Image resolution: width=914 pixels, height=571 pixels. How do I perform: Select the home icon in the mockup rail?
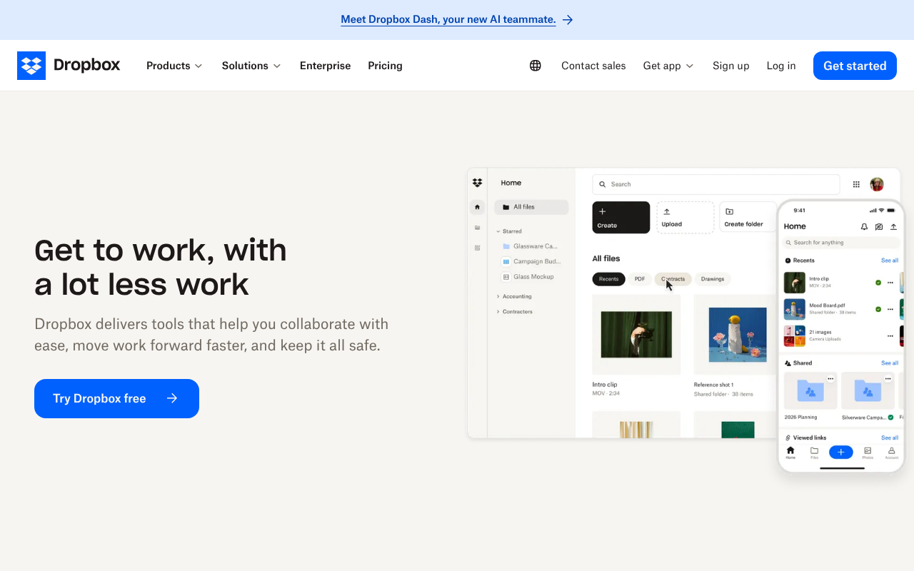click(x=478, y=207)
